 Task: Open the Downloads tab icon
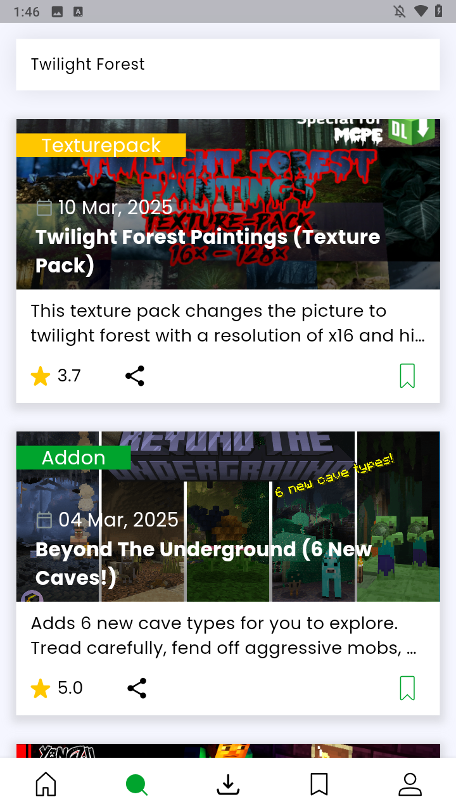[228, 784]
